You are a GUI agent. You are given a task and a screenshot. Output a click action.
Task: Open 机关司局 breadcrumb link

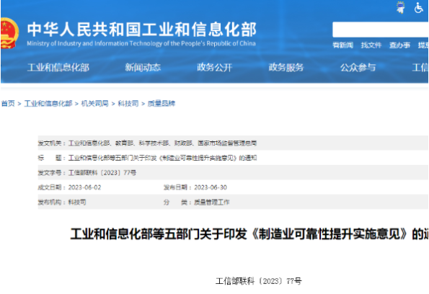94,103
